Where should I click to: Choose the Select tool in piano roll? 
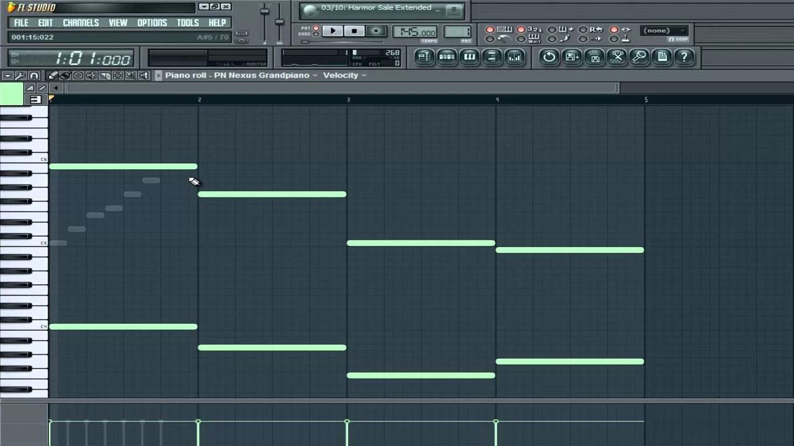pyautogui.click(x=117, y=76)
